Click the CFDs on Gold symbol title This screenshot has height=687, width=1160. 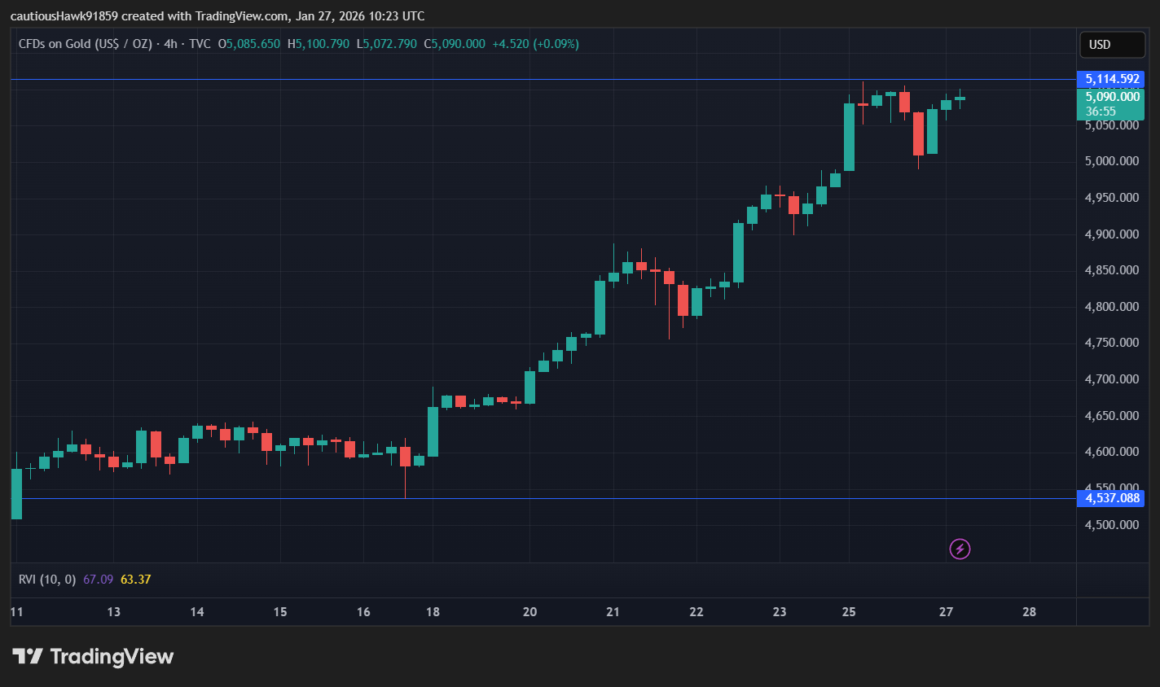click(85, 44)
